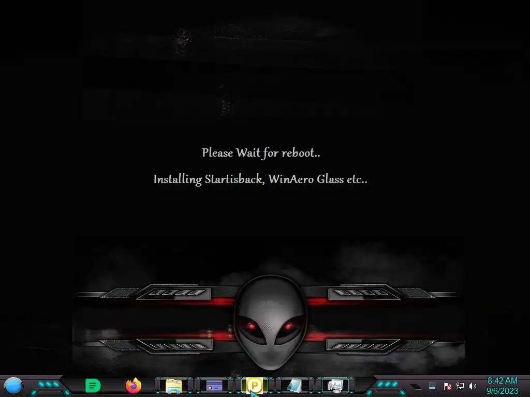
Task: Open the Notepad taskbar window
Action: tap(295, 386)
